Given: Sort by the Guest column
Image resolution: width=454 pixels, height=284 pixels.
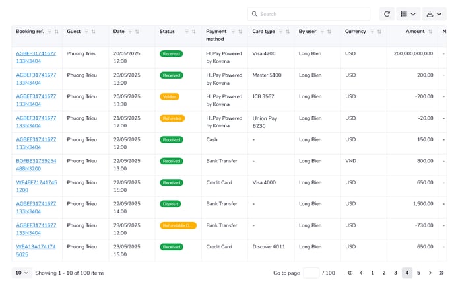Looking at the screenshot, I should tap(93, 31).
